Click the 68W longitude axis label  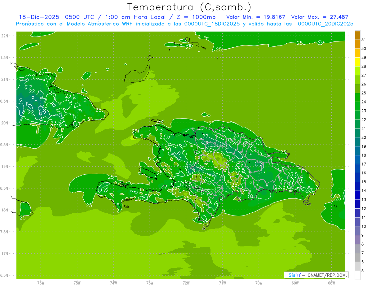click(x=331, y=283)
